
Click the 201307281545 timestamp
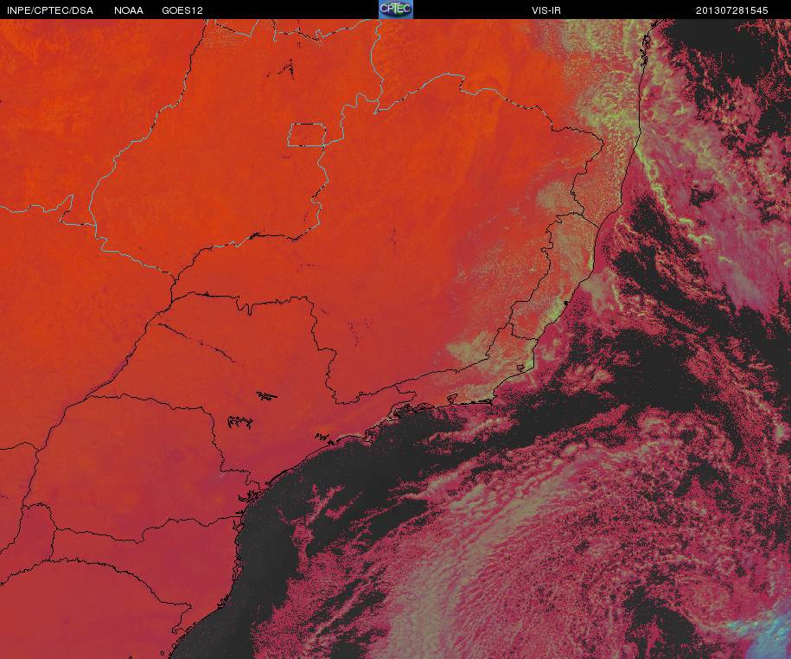732,10
